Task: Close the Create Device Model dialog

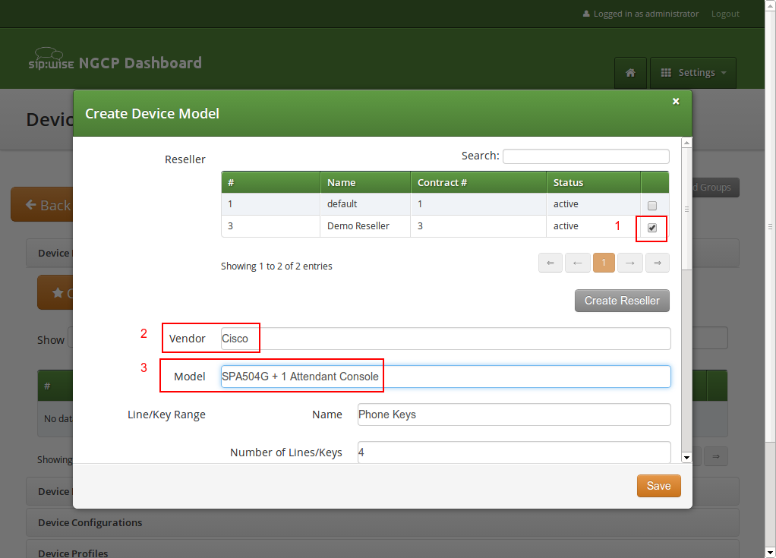Action: (676, 101)
